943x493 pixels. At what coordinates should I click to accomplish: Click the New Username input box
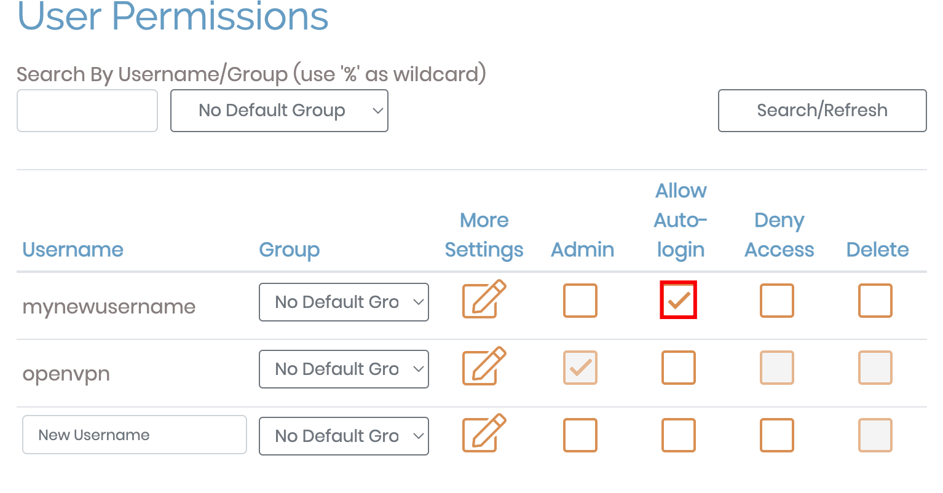[x=134, y=435]
